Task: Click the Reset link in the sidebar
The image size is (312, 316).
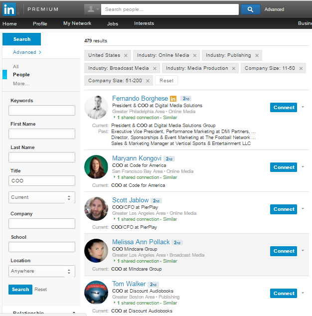Action: pyautogui.click(x=40, y=290)
